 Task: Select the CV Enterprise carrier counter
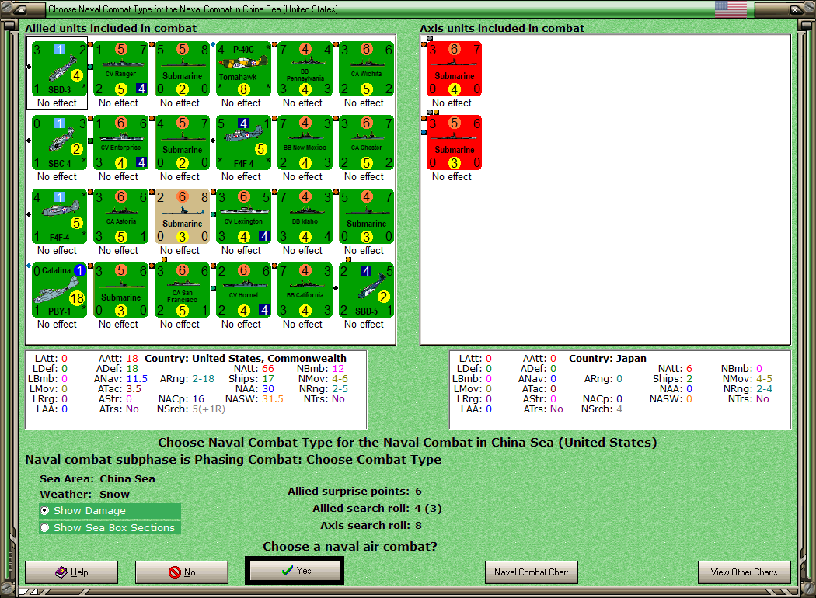point(120,143)
